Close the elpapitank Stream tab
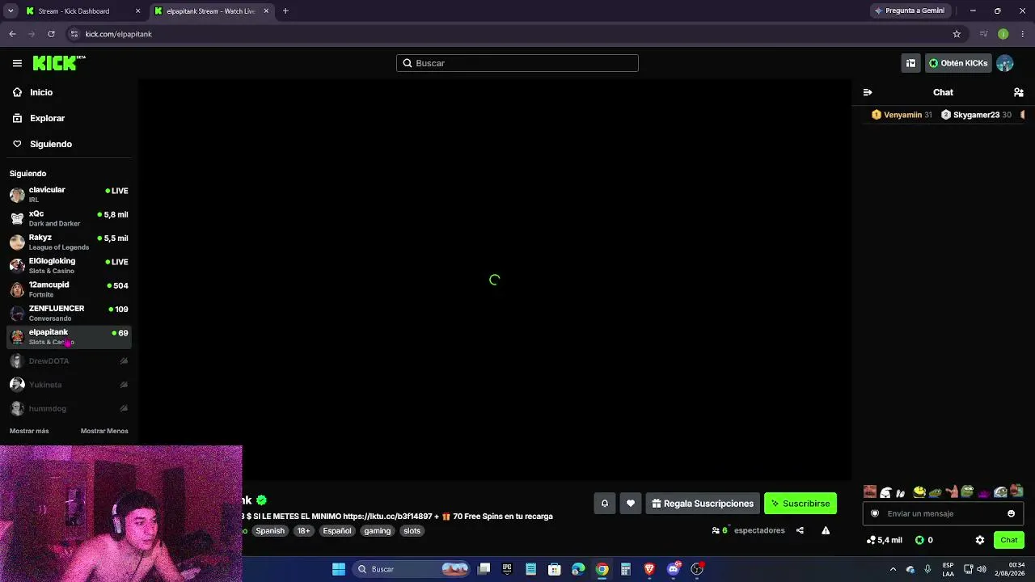Image resolution: width=1035 pixels, height=582 pixels. point(266,11)
